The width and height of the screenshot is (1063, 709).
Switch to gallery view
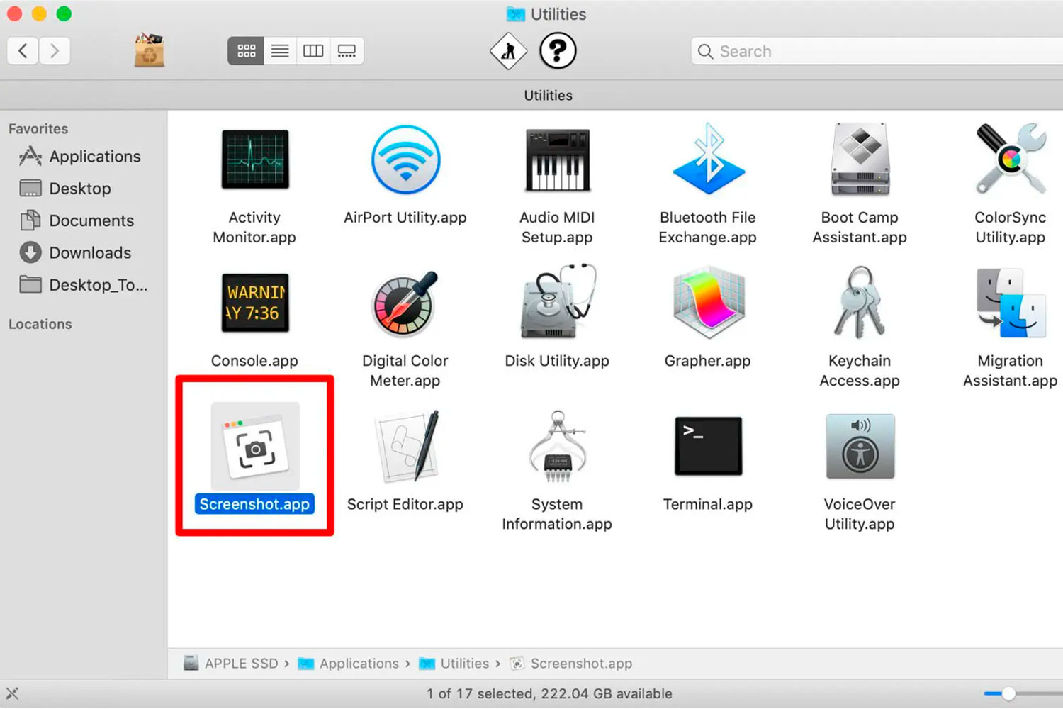coord(347,51)
